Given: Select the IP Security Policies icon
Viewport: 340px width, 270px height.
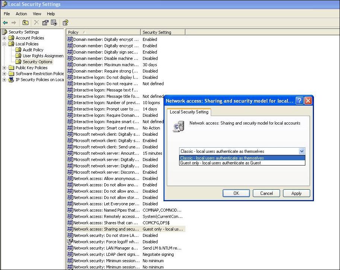Looking at the screenshot, I should (x=11, y=80).
